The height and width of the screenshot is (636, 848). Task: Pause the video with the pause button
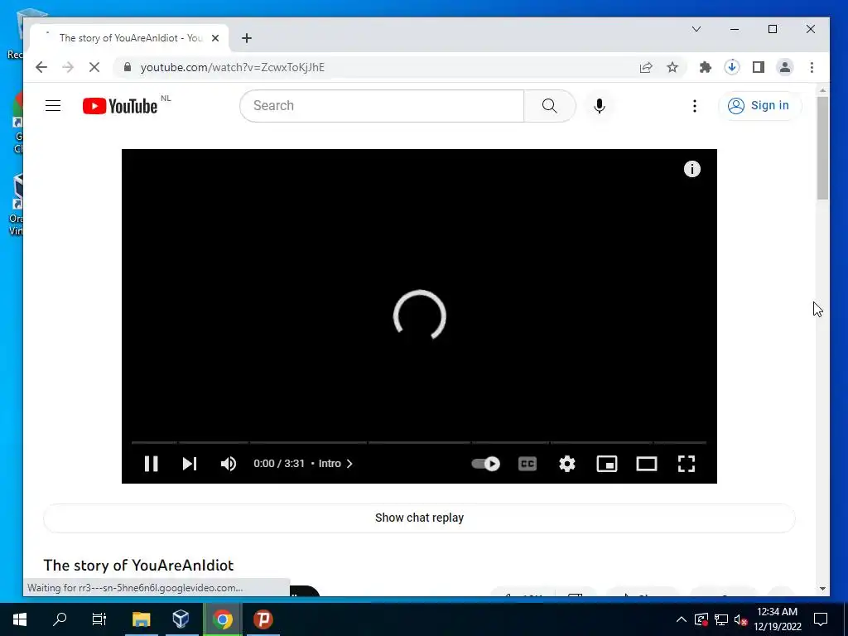tap(151, 464)
